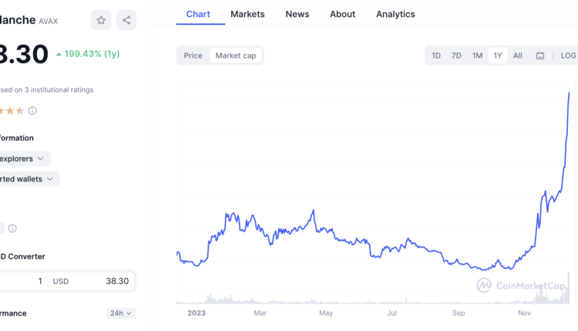The height and width of the screenshot is (331, 578).
Task: Add Avalanche to watchlist with star icon
Action: click(101, 20)
